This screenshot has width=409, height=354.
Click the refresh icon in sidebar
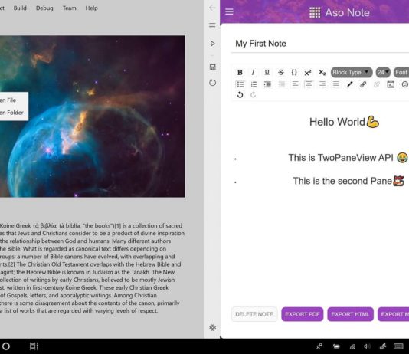click(x=213, y=83)
